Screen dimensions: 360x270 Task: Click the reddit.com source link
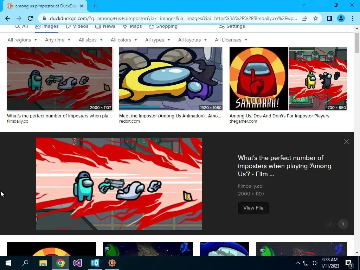pos(129,121)
